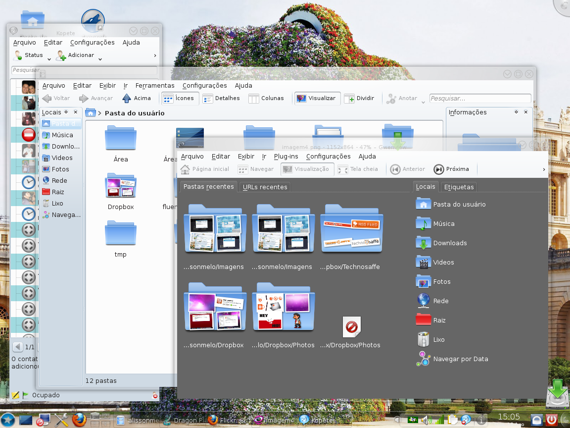Expand the Adicionar dropdown arrow

tap(100, 59)
